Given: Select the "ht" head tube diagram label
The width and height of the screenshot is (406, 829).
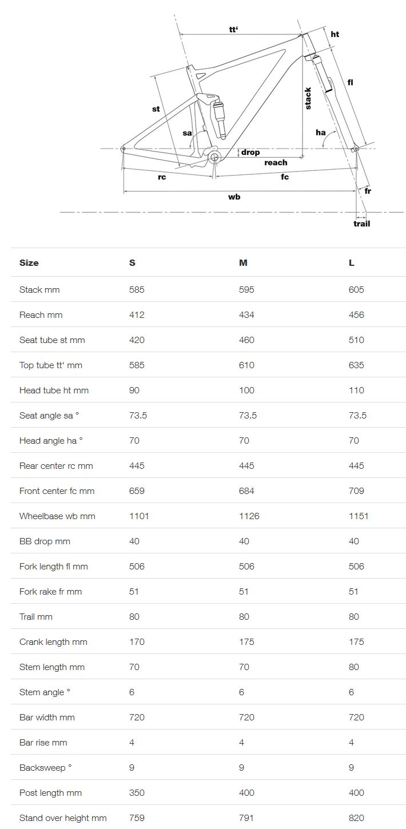Looking at the screenshot, I should 335,34.
